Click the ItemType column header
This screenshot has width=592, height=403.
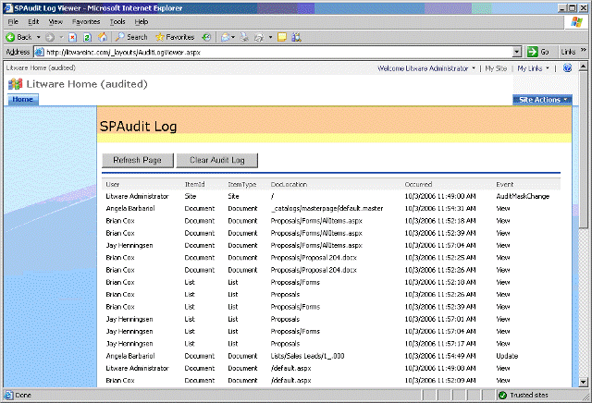point(242,184)
